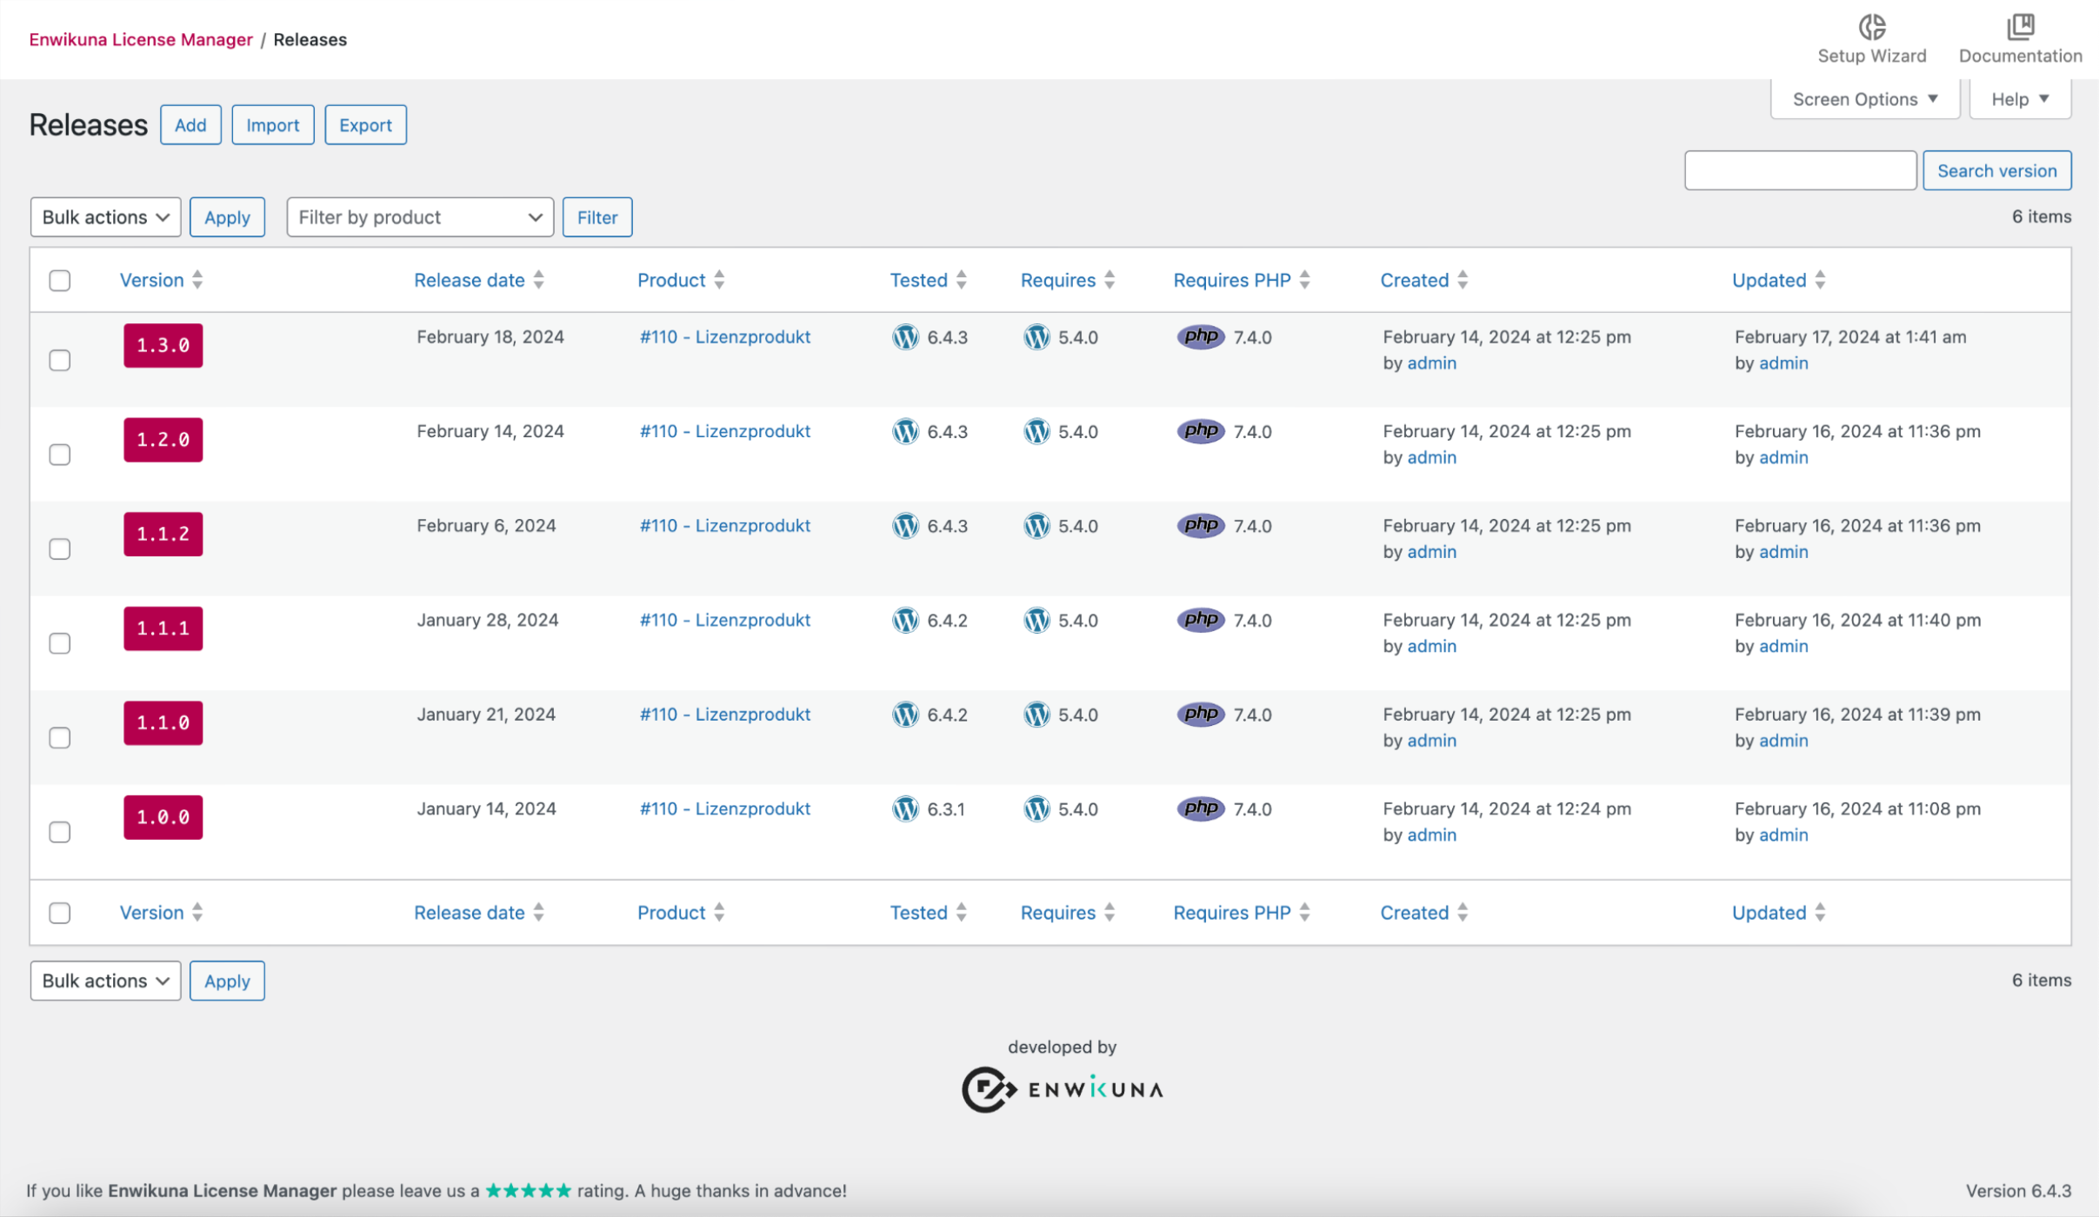
Task: Toggle the select-all checkbox in table footer
Action: click(60, 913)
